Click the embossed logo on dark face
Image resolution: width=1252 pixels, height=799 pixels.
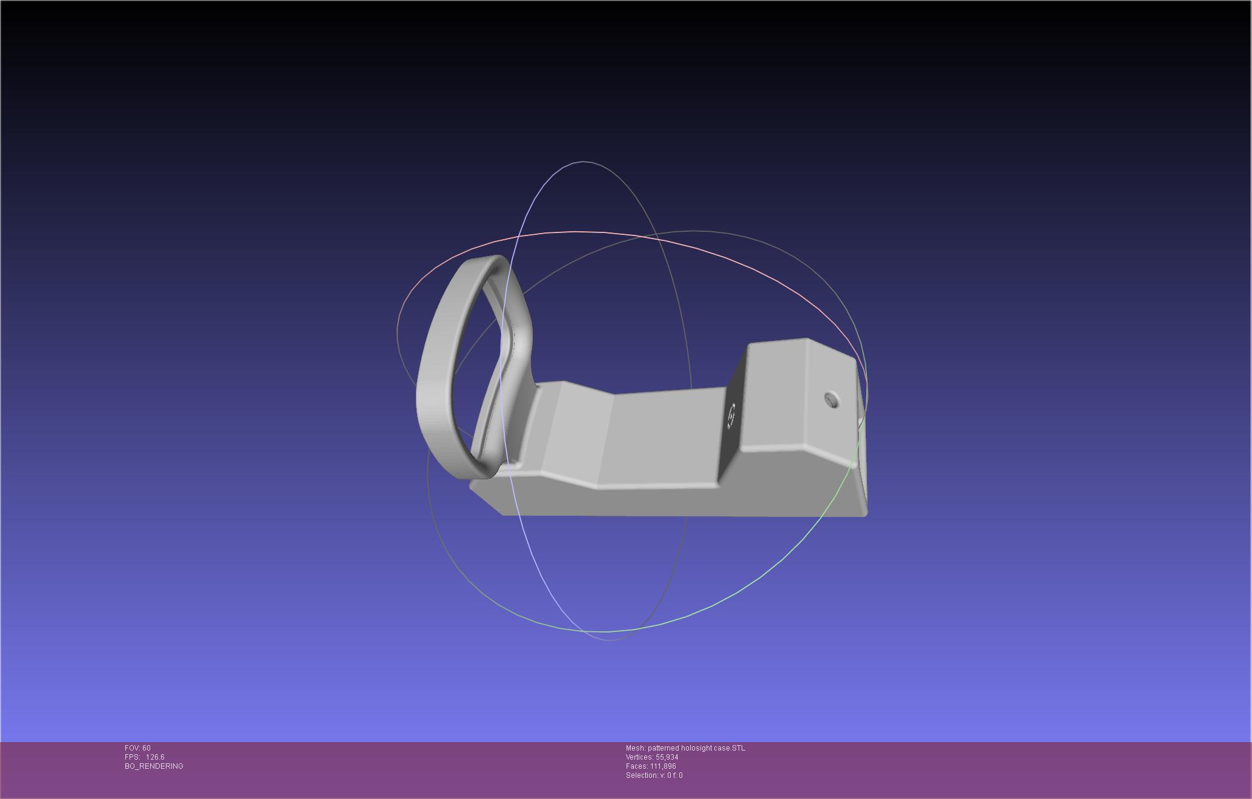click(731, 416)
